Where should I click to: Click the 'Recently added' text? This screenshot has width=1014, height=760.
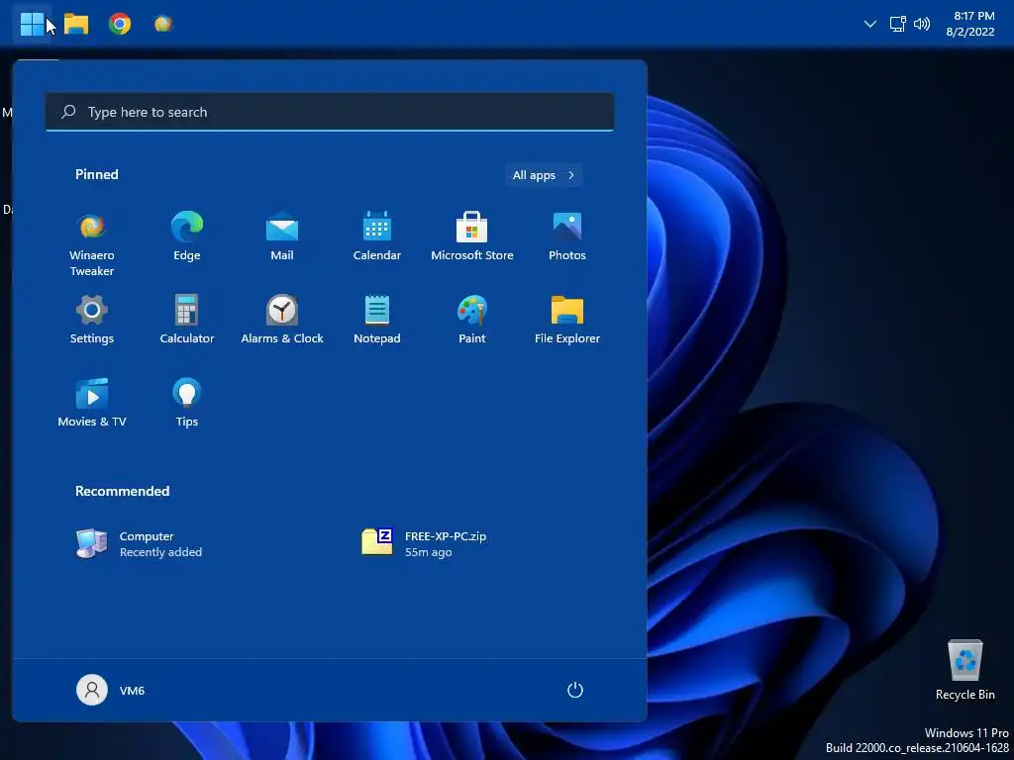160,552
